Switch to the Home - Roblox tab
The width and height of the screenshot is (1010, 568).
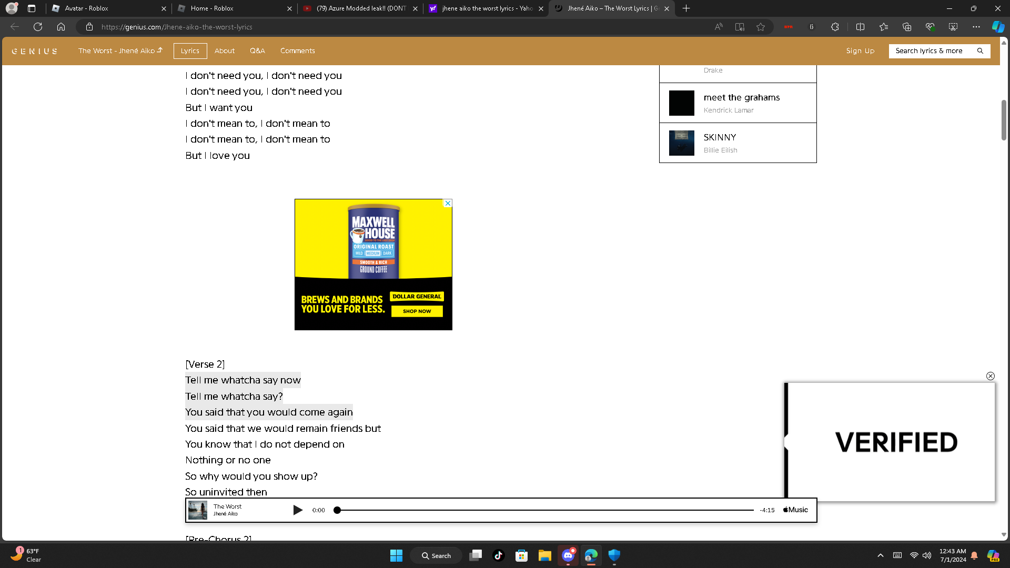[234, 8]
